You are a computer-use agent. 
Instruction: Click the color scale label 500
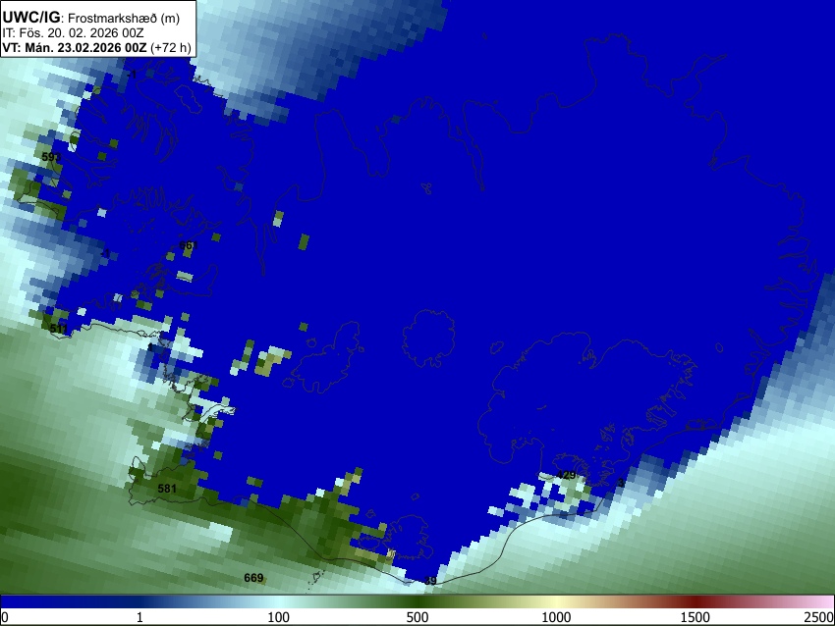click(417, 617)
